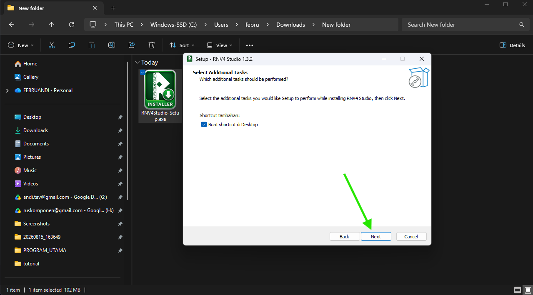Viewport: 533px width, 295px height.
Task: Go back in File Explorer
Action: 12,25
